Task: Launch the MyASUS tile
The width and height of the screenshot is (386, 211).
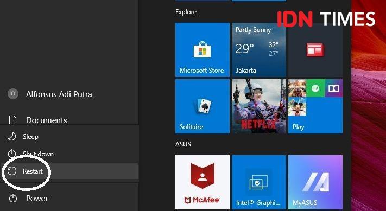Action: click(315, 182)
